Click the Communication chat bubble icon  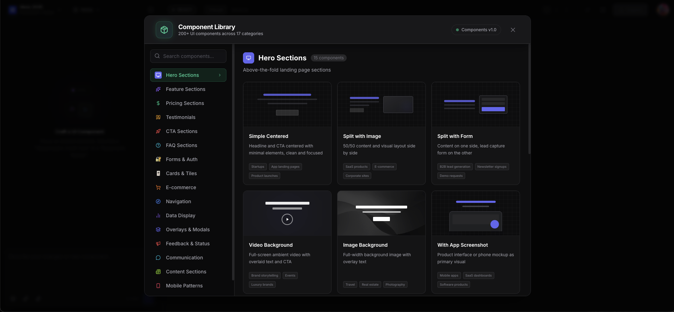pos(158,258)
